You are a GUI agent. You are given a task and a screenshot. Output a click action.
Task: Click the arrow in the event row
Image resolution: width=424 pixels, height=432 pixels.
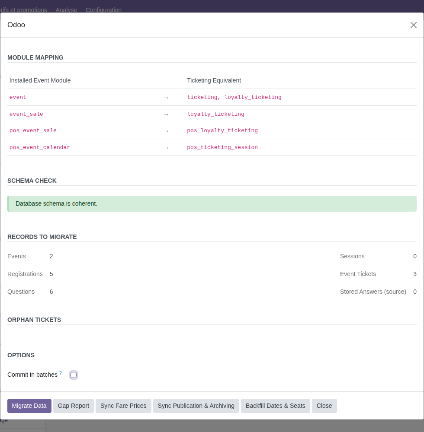[166, 98]
